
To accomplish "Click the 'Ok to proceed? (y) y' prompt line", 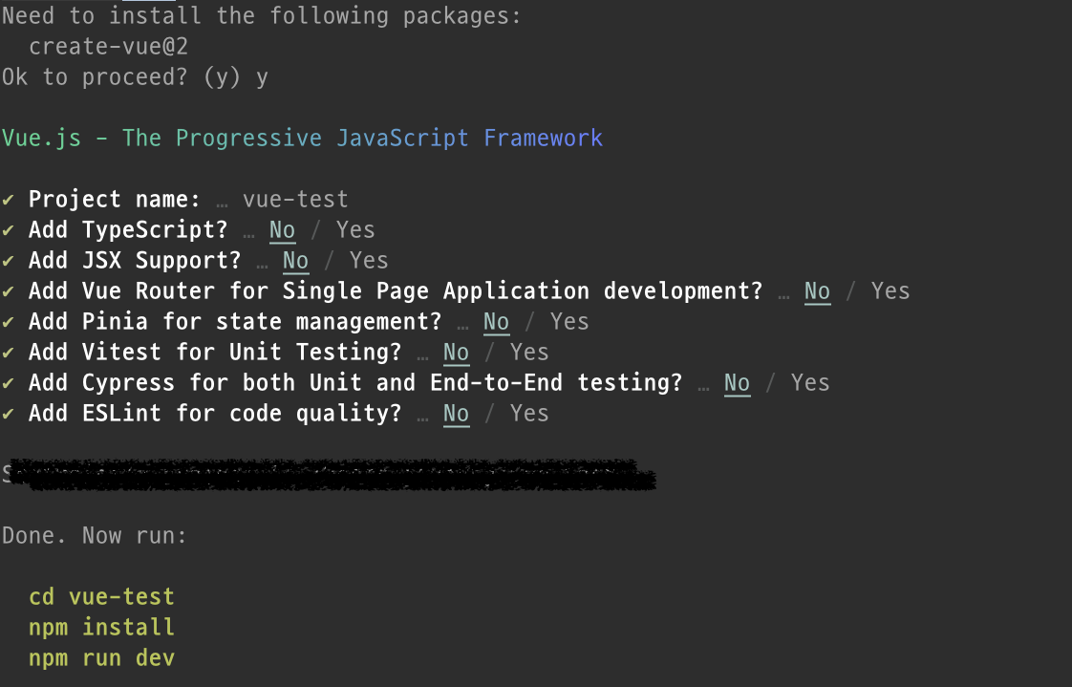I will tap(135, 77).
